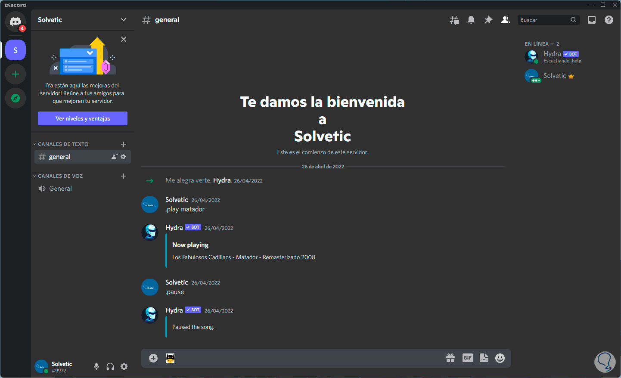
Task: Toggle the member list
Action: pyautogui.click(x=506, y=20)
